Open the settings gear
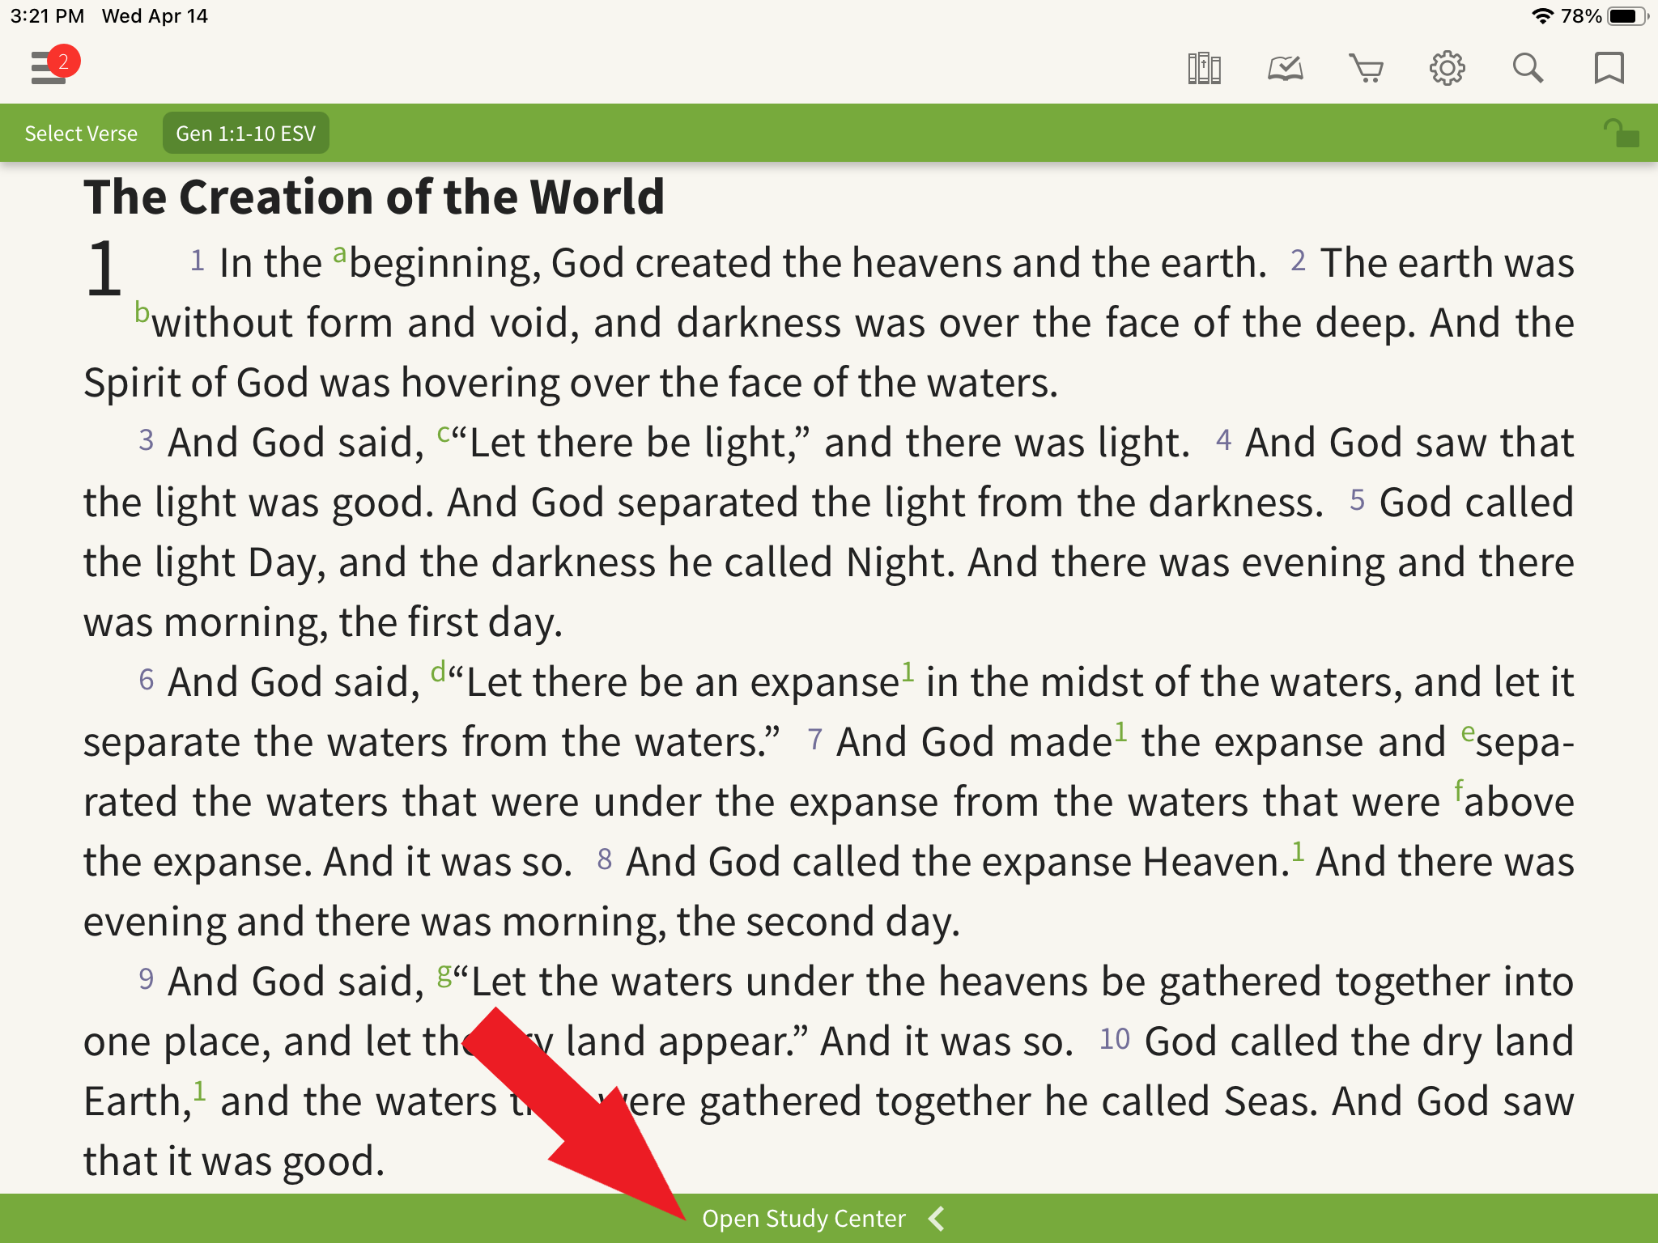The height and width of the screenshot is (1243, 1658). click(x=1448, y=68)
